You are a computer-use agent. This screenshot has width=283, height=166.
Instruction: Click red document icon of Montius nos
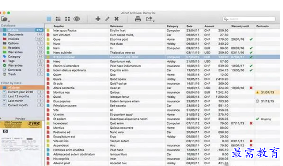pyautogui.click(x=48, y=92)
